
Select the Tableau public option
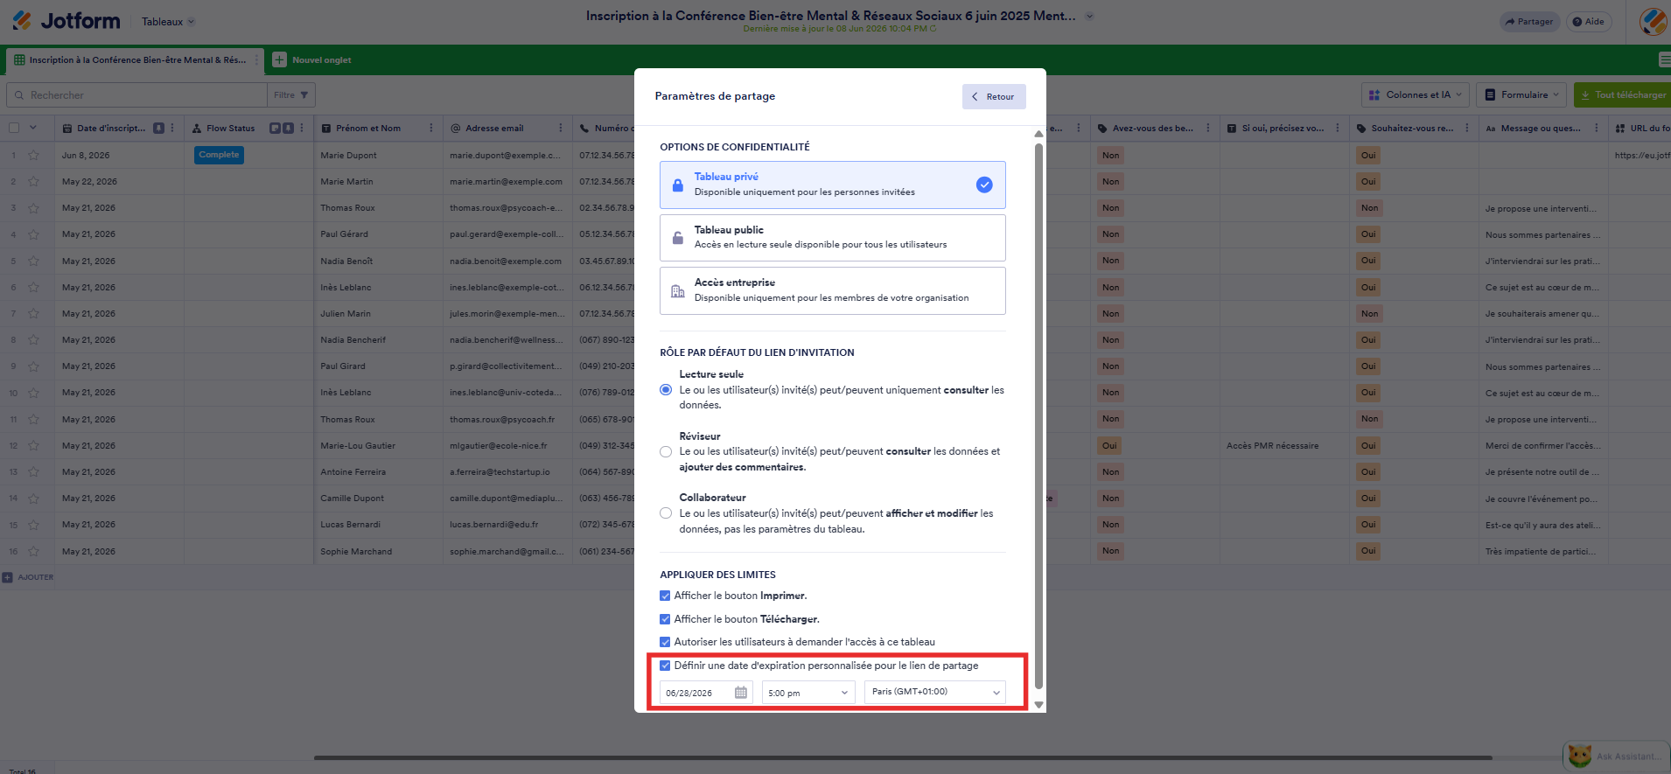tap(832, 238)
